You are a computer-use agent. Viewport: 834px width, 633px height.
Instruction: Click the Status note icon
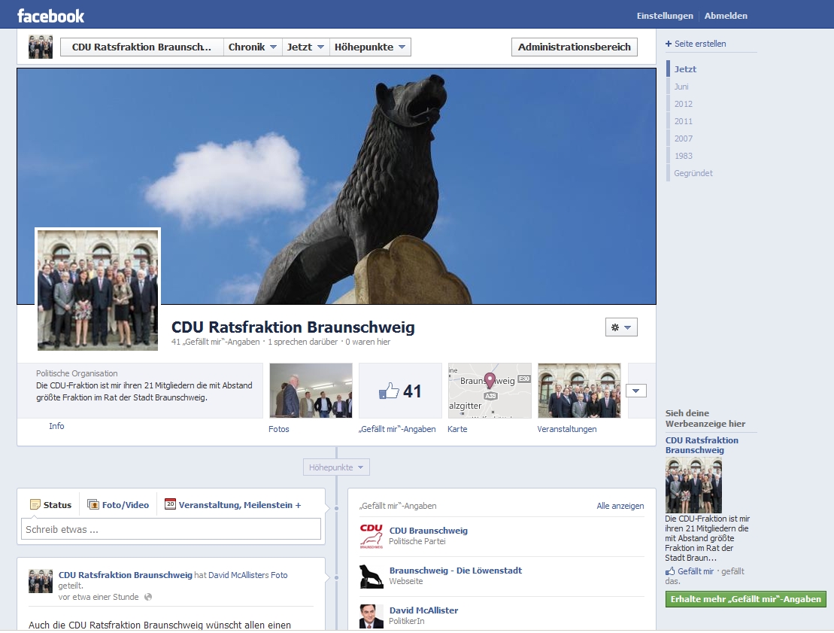(35, 504)
